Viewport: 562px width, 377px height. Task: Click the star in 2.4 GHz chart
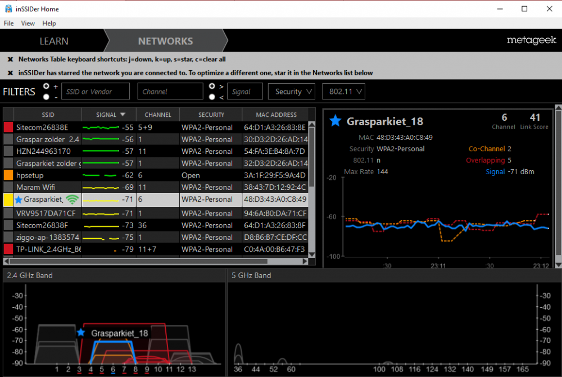point(80,333)
